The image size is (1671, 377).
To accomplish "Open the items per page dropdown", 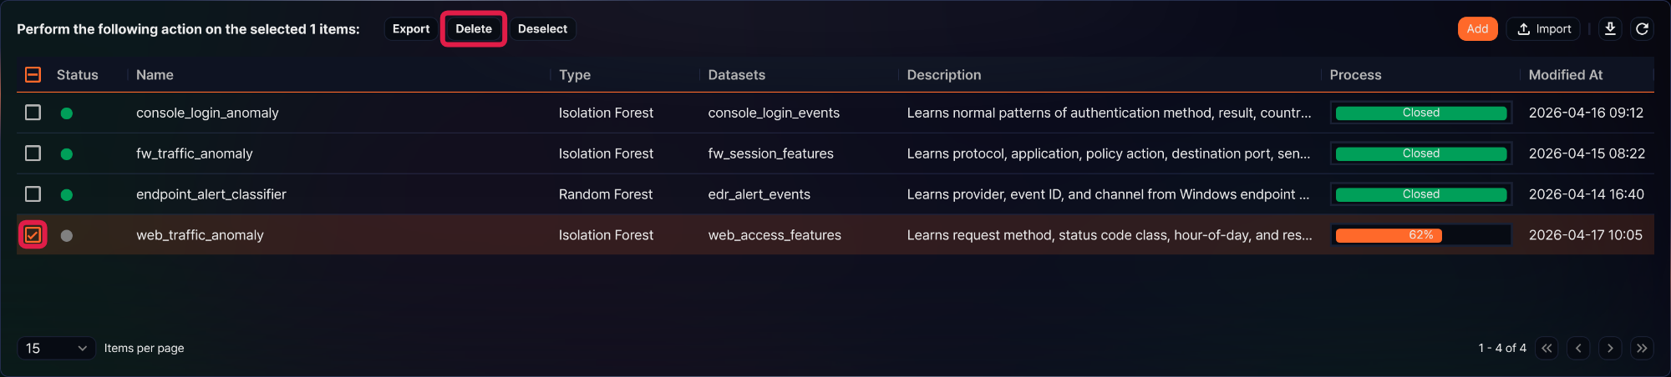I will [56, 349].
